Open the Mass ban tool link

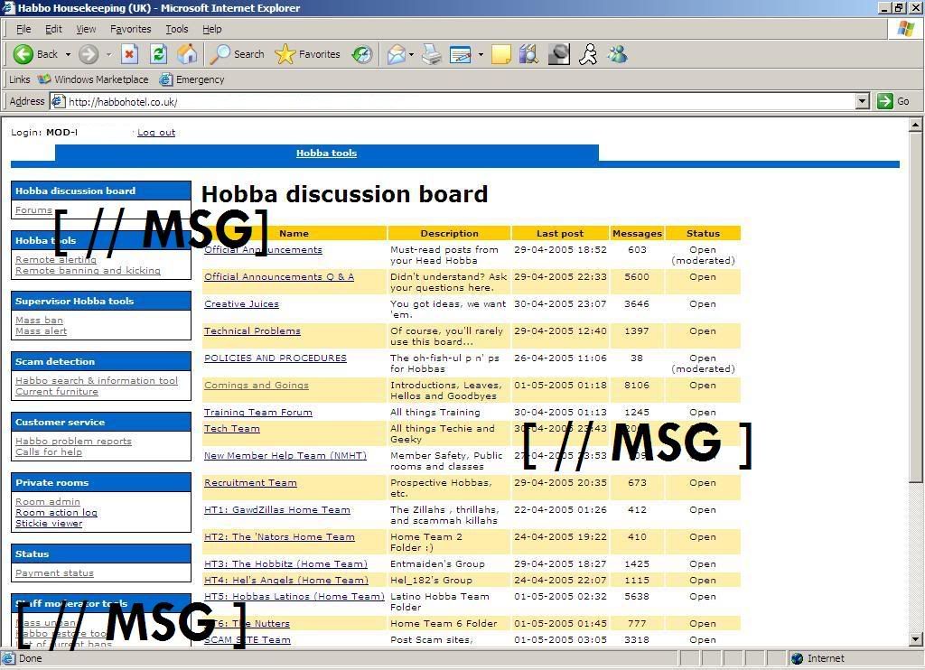pyautogui.click(x=39, y=320)
